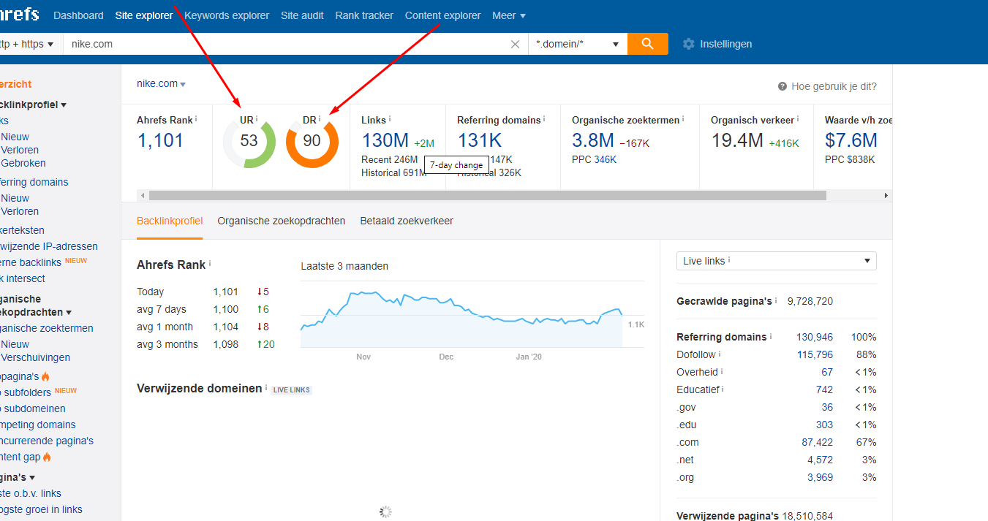Expand the Meer menu

tap(509, 15)
